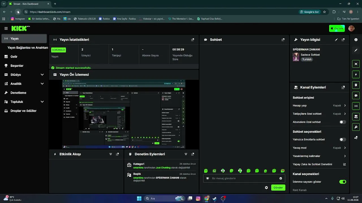Edit stream info with the pencil icon

[336, 40]
